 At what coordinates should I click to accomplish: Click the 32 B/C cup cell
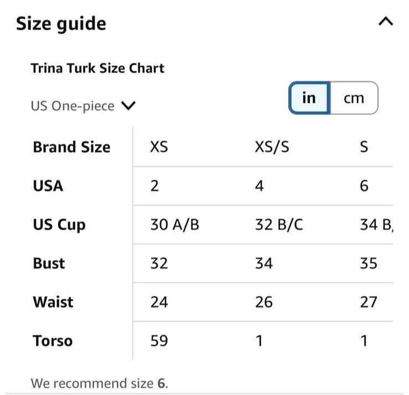[279, 224]
